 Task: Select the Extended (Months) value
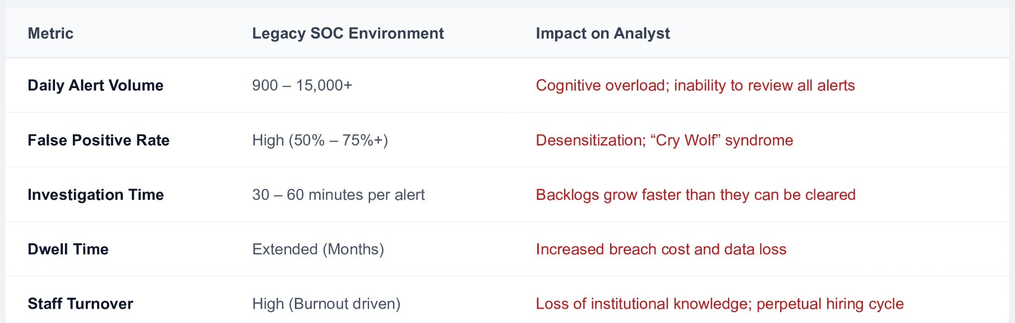pos(318,249)
